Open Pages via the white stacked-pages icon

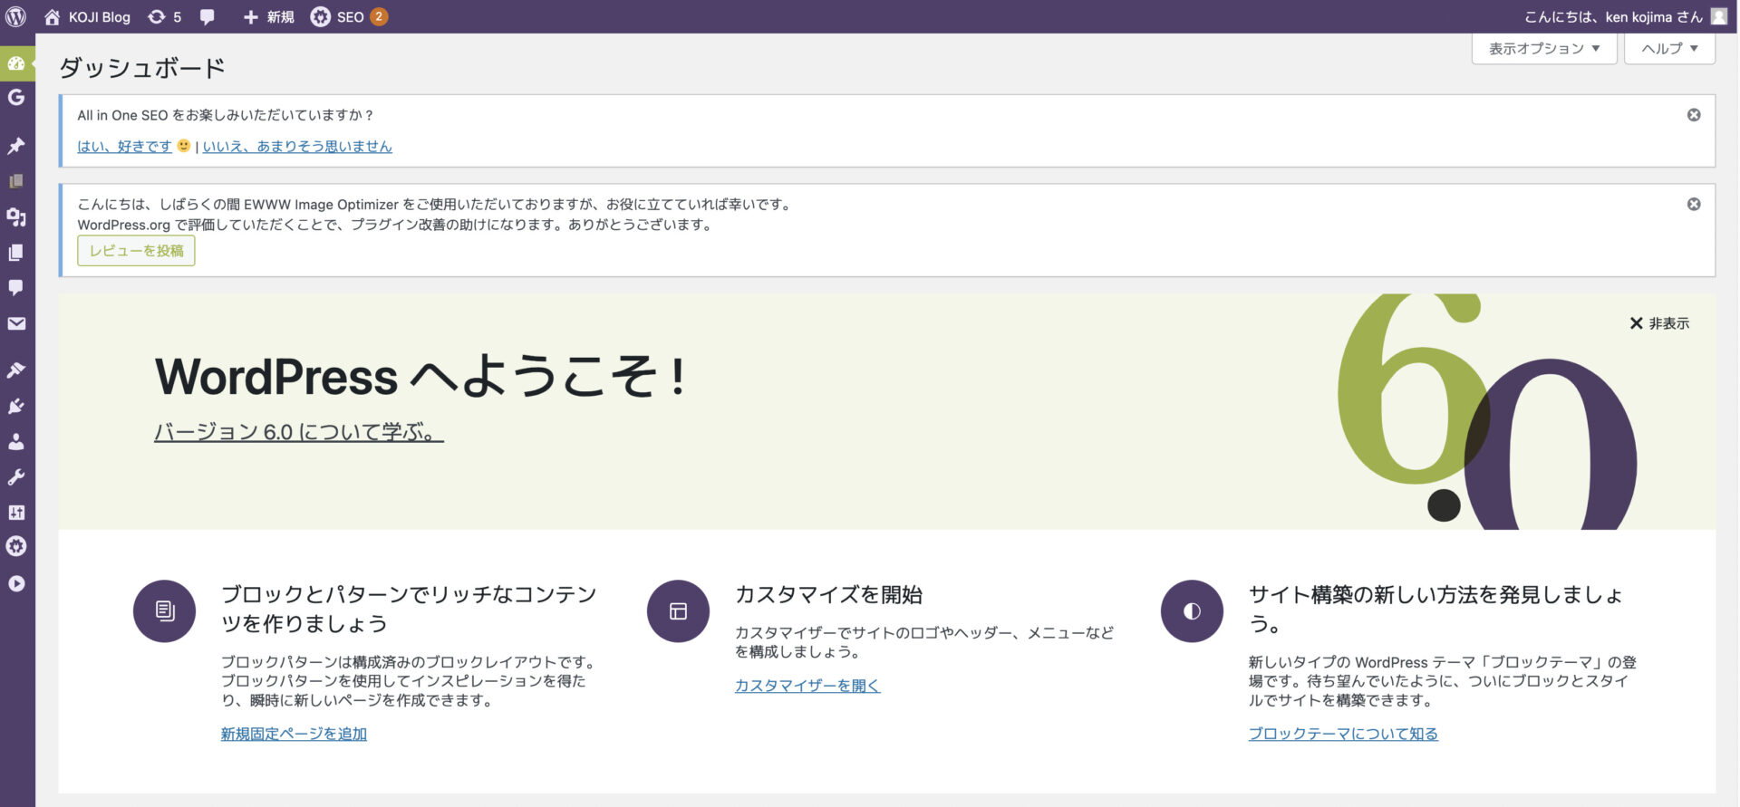[16, 253]
